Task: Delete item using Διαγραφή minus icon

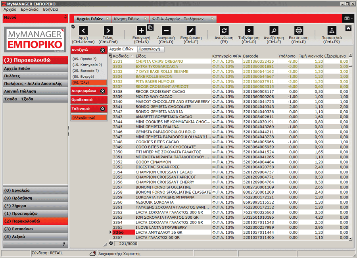Action: [166, 31]
